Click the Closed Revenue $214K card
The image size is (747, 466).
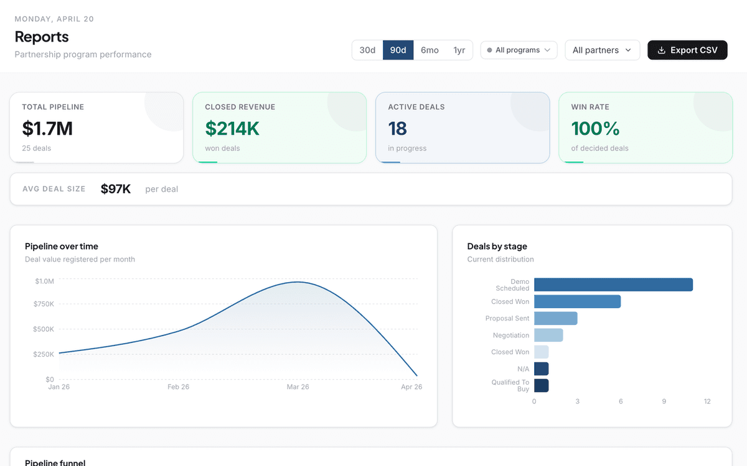(280, 127)
